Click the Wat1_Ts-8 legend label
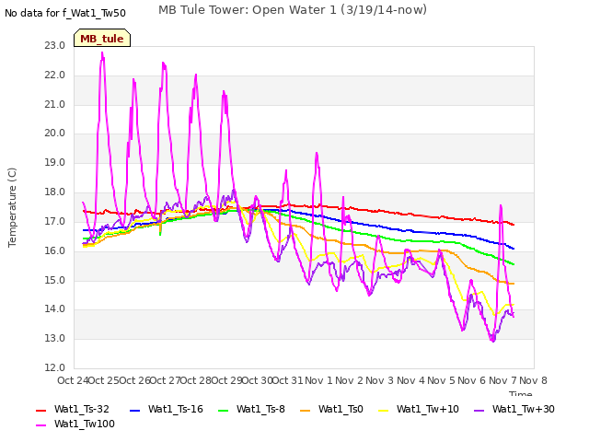This screenshot has height=442, width=589. coord(260,409)
